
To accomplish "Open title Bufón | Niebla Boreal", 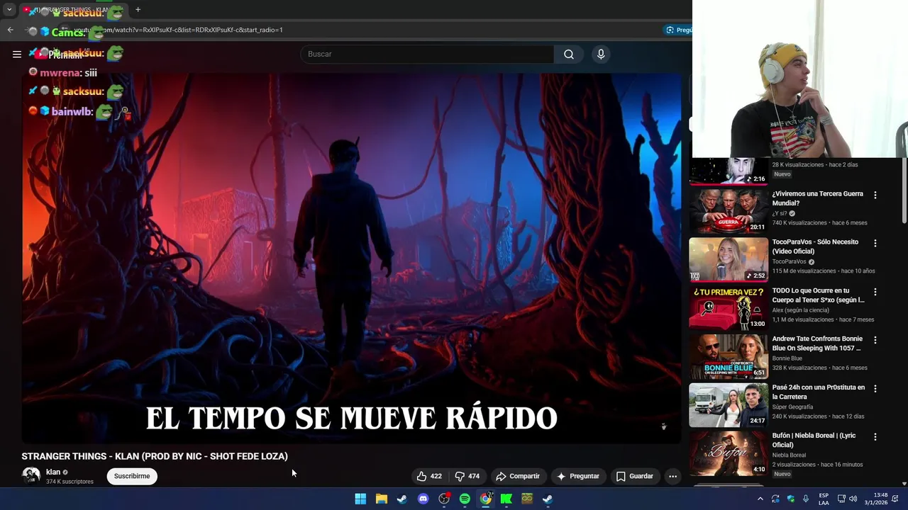I will [814, 440].
